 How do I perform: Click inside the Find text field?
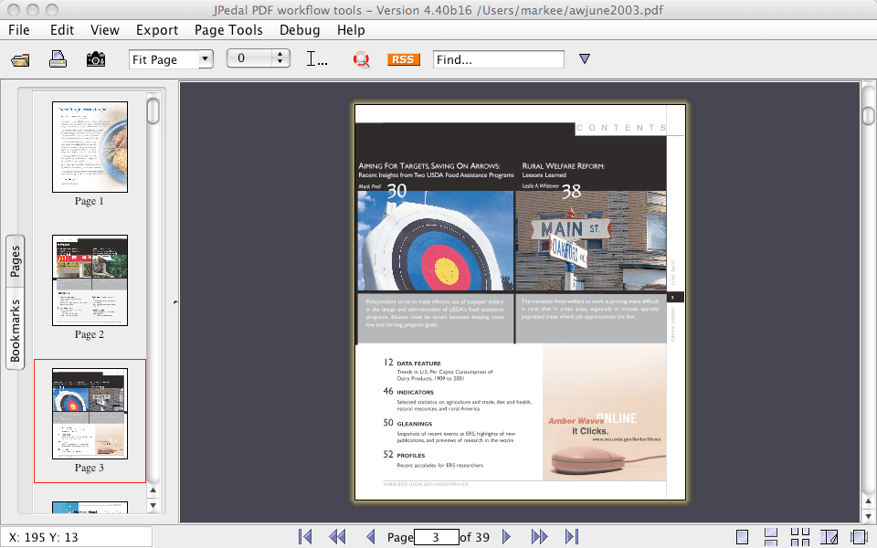click(x=498, y=59)
